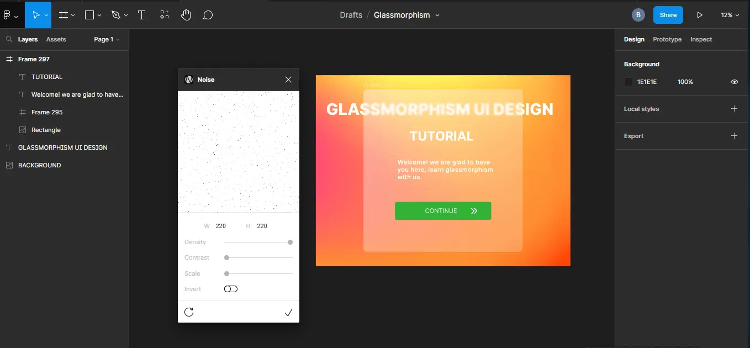Open the shape tools dropdown arrow
This screenshot has height=348, width=750.
coord(99,15)
